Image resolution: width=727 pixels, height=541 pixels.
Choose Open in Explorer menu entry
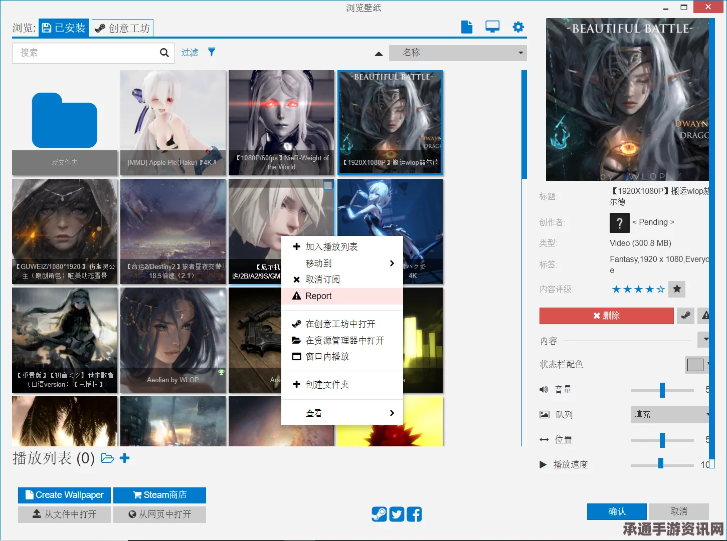point(342,341)
